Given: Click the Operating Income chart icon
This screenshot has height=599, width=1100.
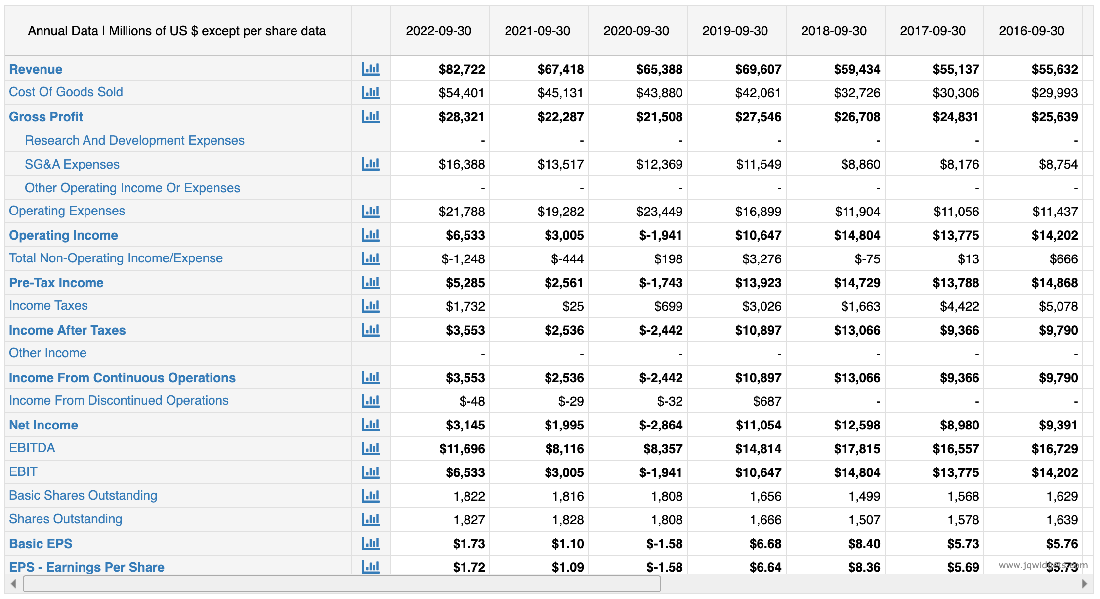Looking at the screenshot, I should [x=370, y=235].
